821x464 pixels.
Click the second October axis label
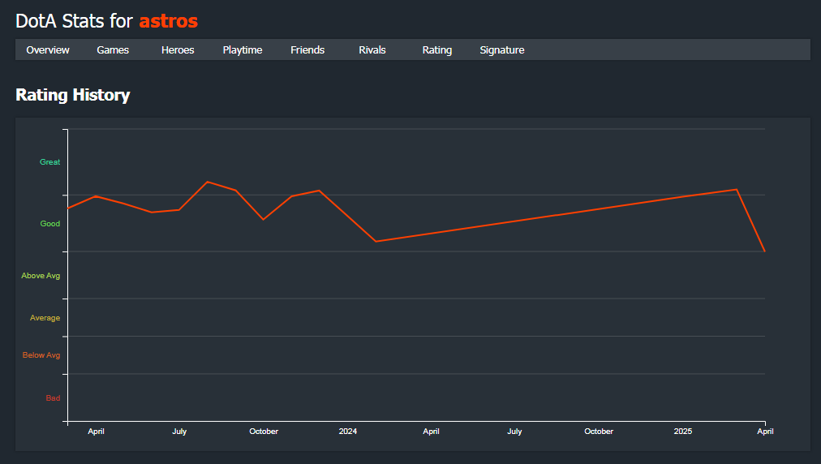599,431
